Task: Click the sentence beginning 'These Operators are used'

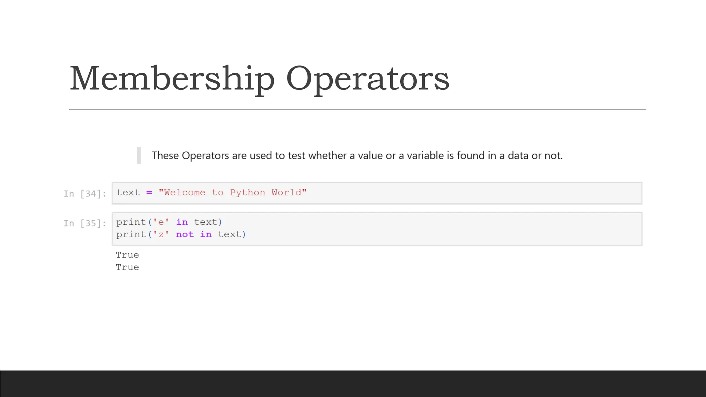Action: pos(357,155)
